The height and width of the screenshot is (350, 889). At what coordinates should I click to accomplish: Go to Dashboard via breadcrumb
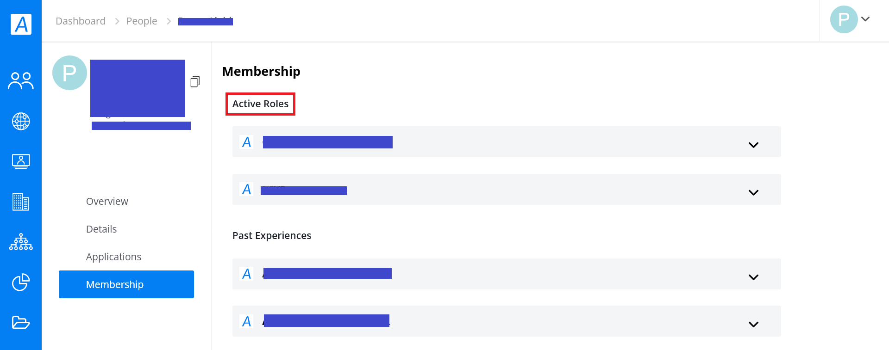coord(81,21)
